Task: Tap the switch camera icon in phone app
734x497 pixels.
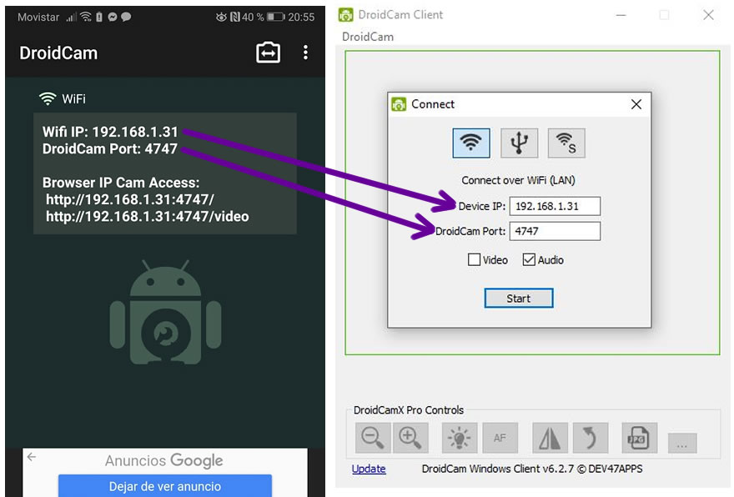Action: 269,53
